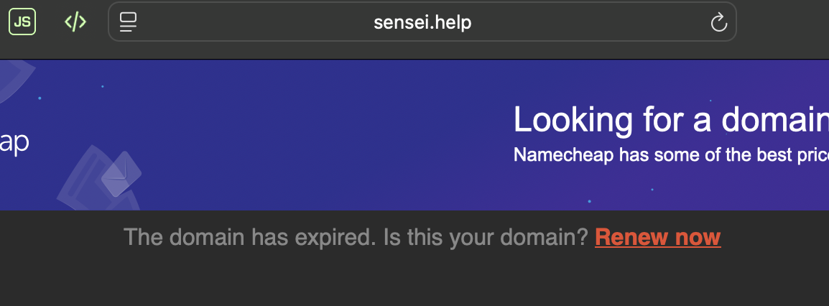Open the green code brackets extension
829x306 pixels.
tap(75, 22)
